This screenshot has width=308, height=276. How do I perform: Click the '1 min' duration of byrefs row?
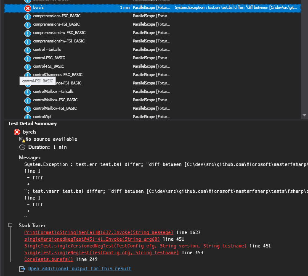(x=125, y=8)
